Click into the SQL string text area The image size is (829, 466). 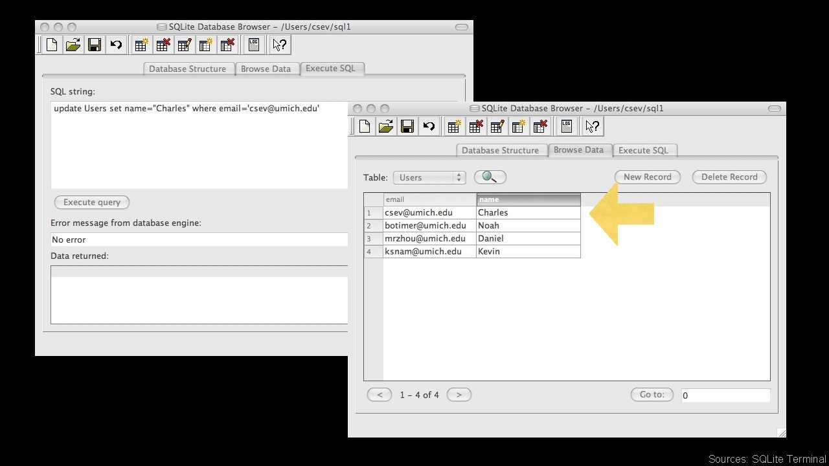tap(199, 145)
